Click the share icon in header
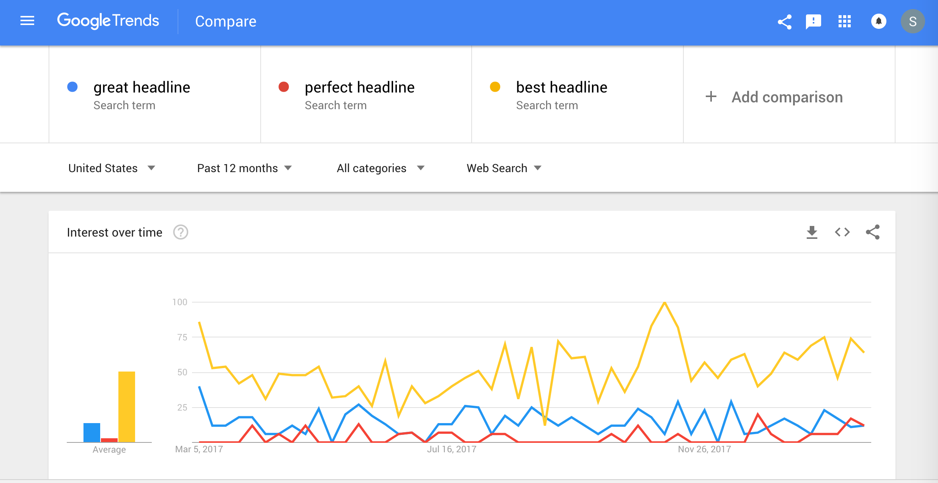The height and width of the screenshot is (483, 938). coord(784,22)
